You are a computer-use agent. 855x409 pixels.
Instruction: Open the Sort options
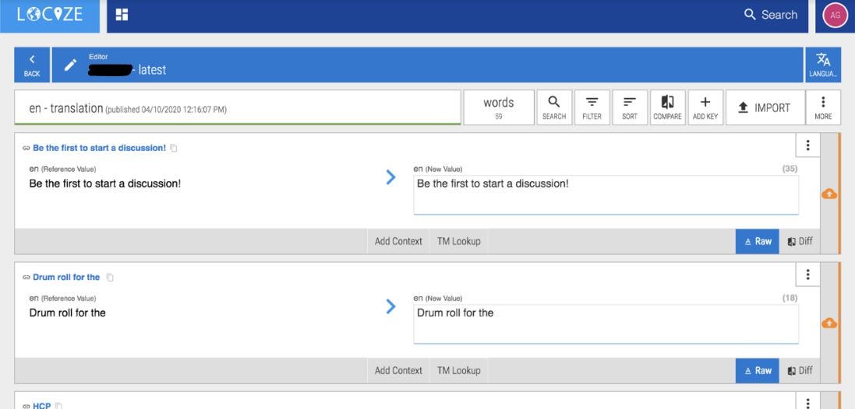click(630, 107)
